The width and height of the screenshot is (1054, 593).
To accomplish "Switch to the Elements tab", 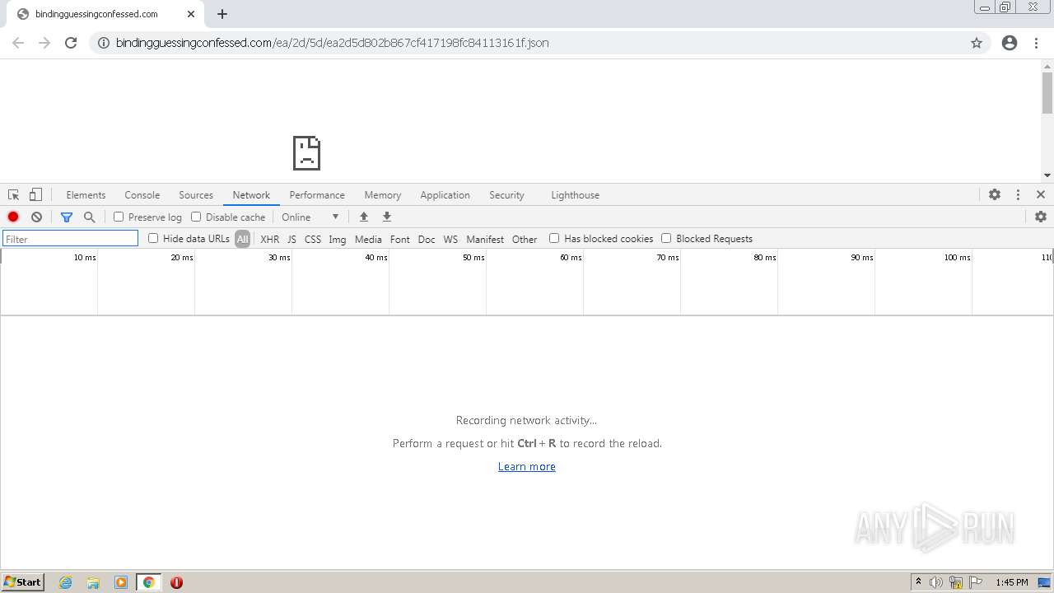I will pos(86,195).
